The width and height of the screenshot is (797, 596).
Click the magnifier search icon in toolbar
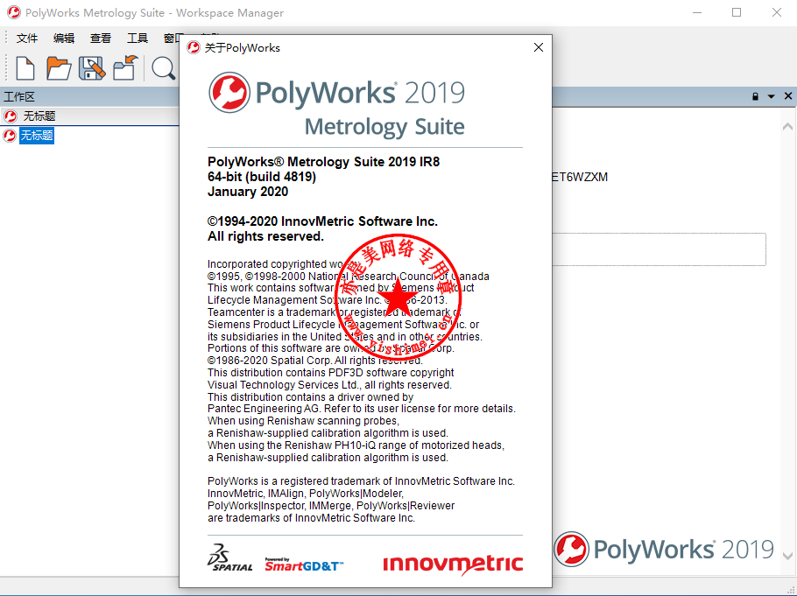click(x=164, y=68)
